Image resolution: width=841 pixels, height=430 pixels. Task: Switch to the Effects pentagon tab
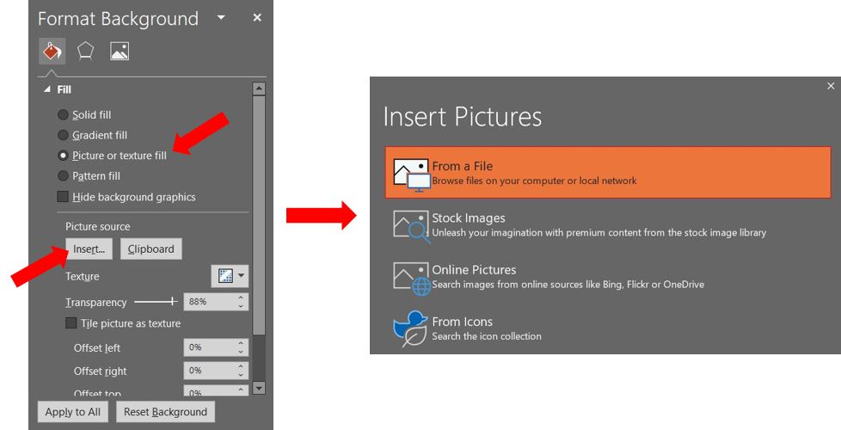[x=86, y=52]
